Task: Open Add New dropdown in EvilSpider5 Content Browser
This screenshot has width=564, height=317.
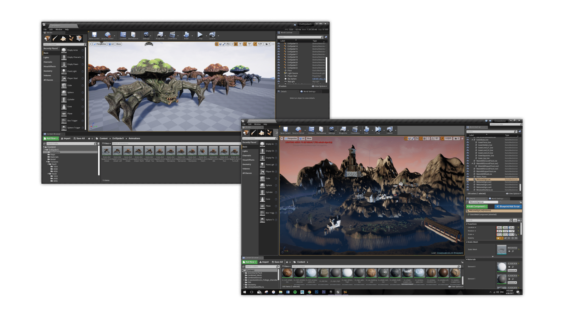Action: click(51, 139)
